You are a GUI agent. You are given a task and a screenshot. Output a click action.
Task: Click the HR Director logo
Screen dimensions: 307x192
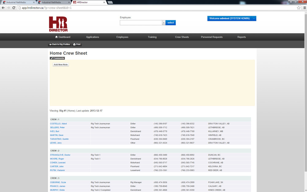point(58,24)
